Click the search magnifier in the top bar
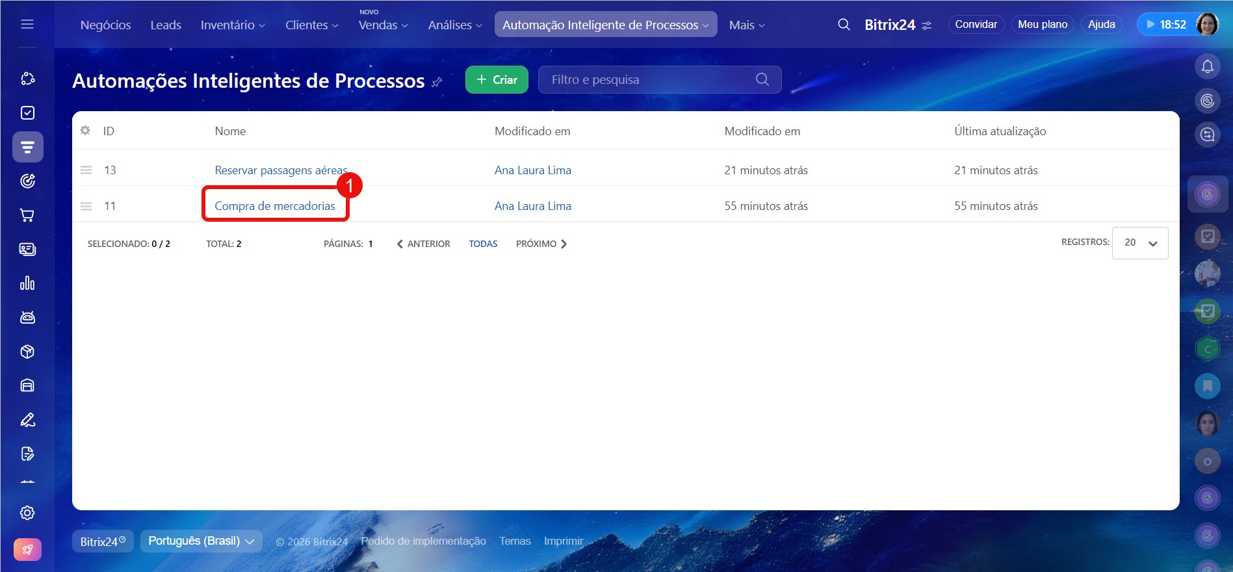 pos(844,25)
